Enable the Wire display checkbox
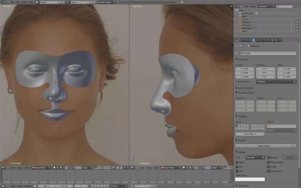The image size is (301, 188). coord(237,171)
